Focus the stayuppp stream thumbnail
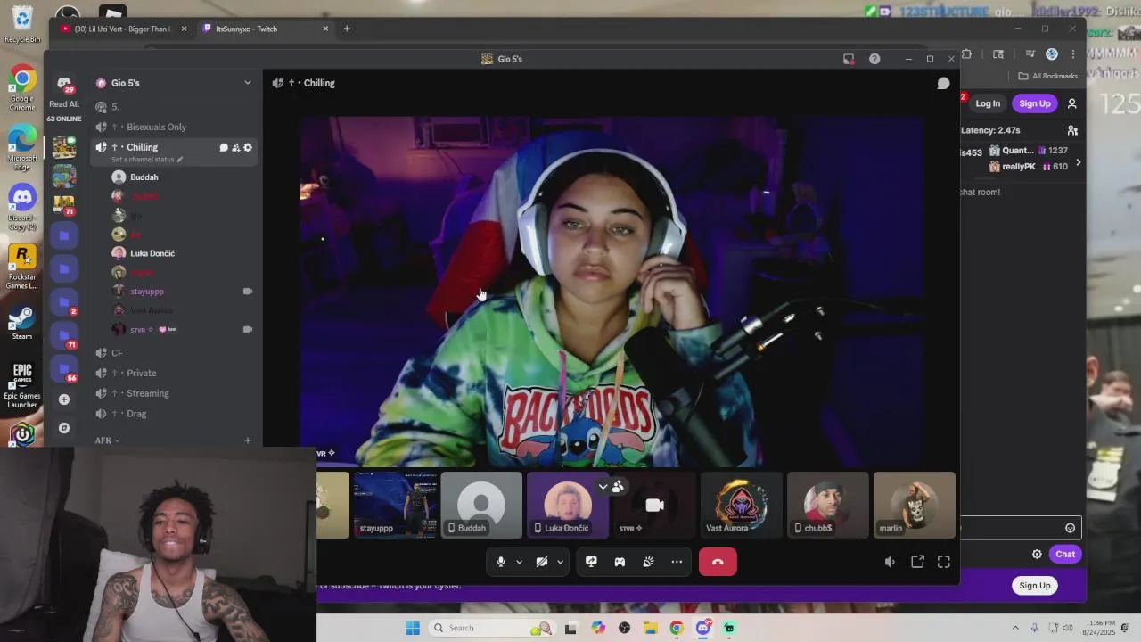The height and width of the screenshot is (642, 1141). coord(395,505)
